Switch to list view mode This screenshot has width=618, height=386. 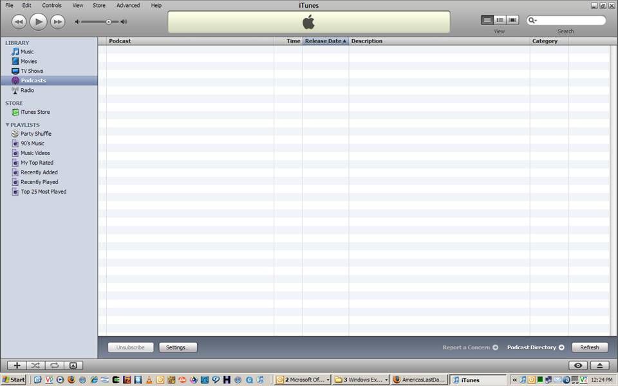(487, 20)
